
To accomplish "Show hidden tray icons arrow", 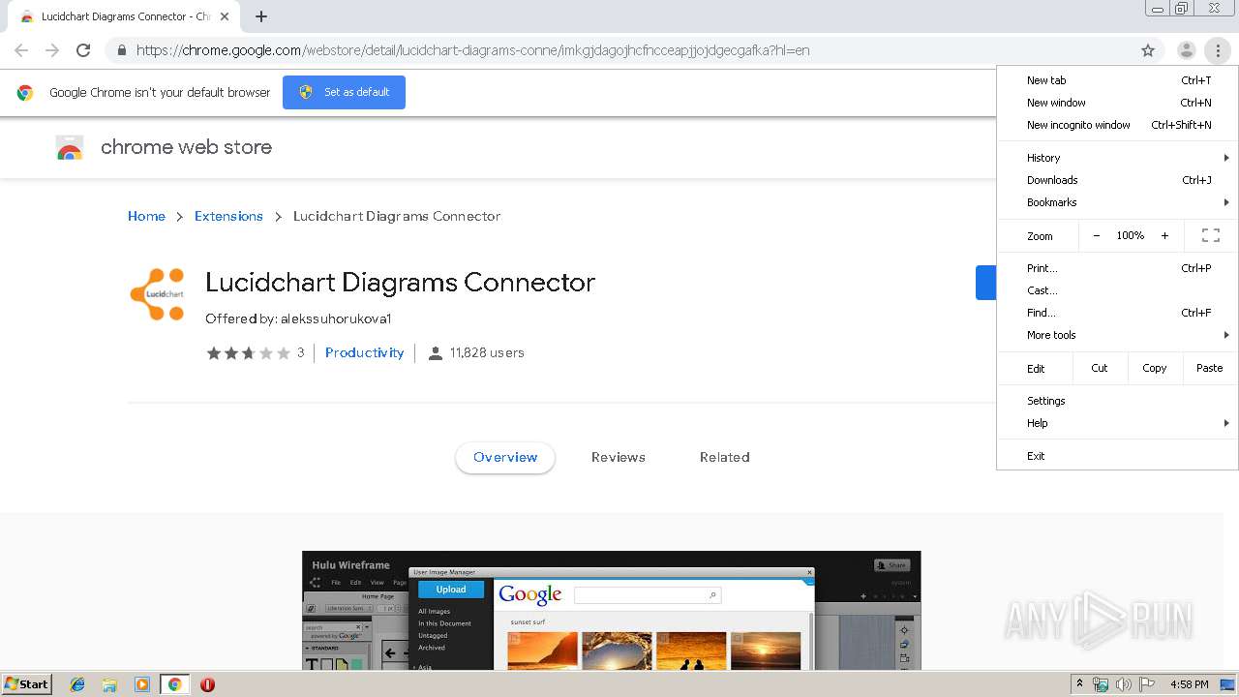I will coord(1080,684).
